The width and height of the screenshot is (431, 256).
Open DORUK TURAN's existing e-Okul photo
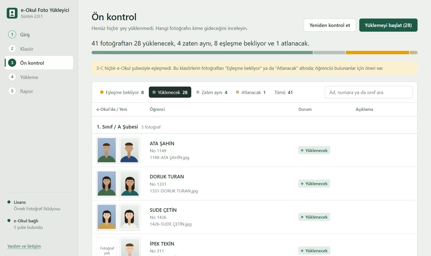point(107,183)
